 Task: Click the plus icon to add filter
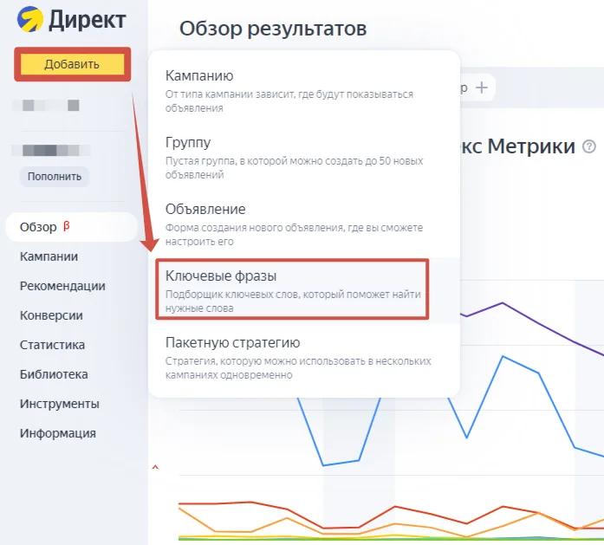(x=482, y=88)
